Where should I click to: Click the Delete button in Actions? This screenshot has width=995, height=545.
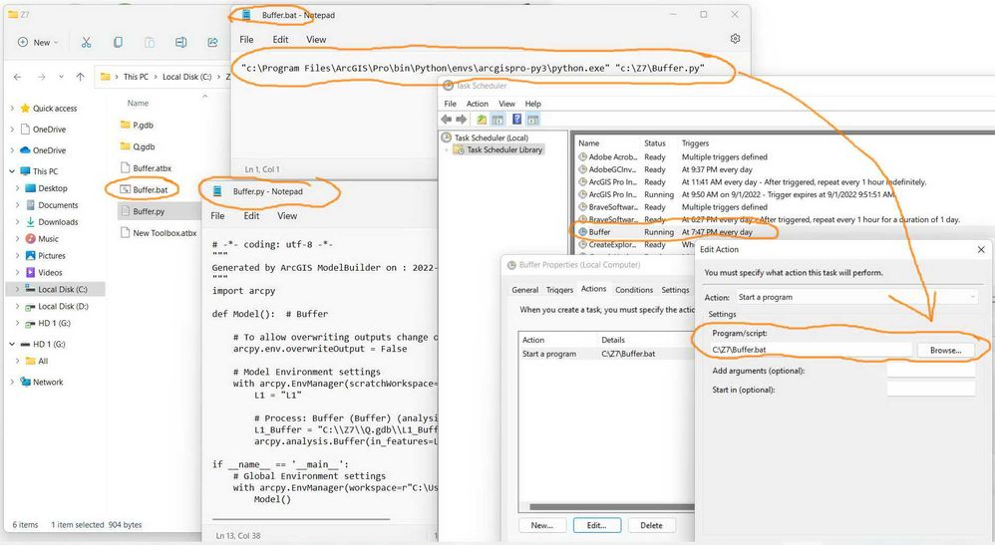click(651, 525)
